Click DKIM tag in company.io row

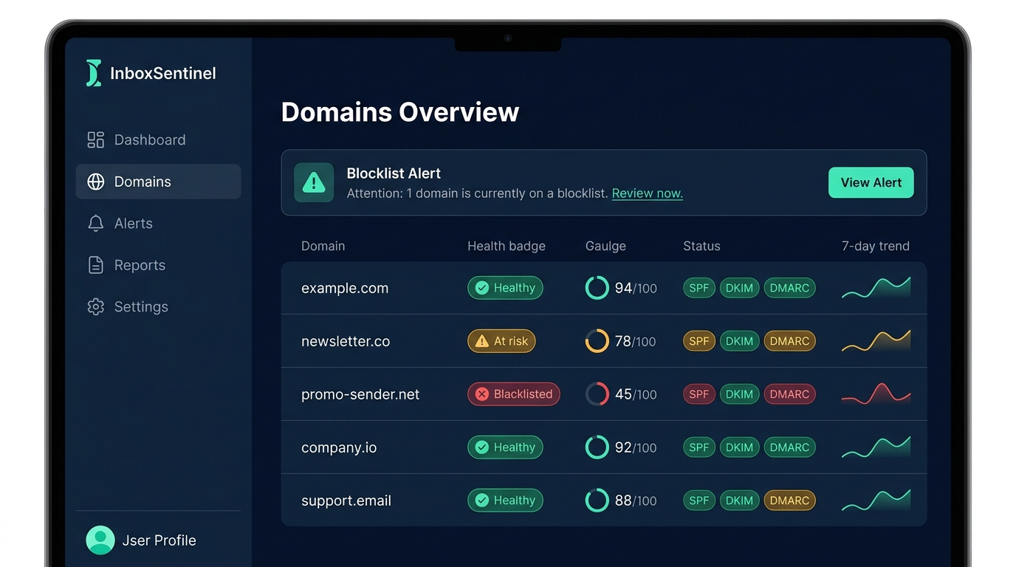point(739,447)
